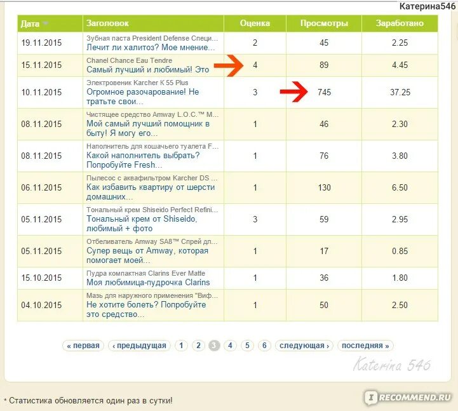Click product name 'Мазь для наружного применения "Виф…'
The width and height of the screenshot is (458, 411).
click(x=152, y=295)
